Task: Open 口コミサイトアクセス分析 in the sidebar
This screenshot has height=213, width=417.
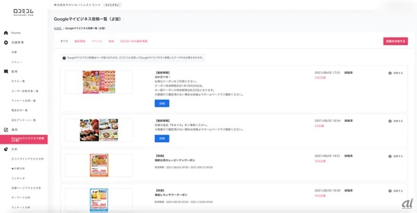Action: (x=28, y=158)
